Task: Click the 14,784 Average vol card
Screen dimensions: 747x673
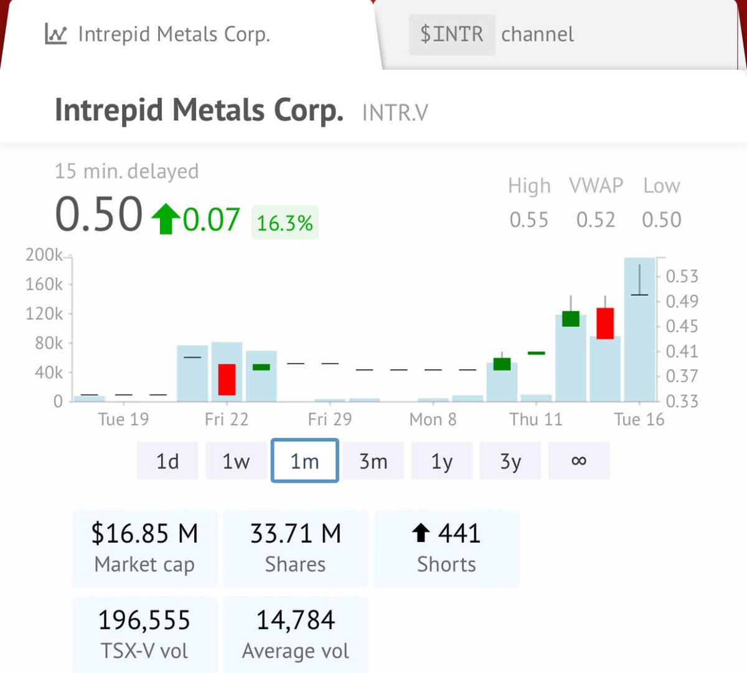Action: click(x=295, y=633)
